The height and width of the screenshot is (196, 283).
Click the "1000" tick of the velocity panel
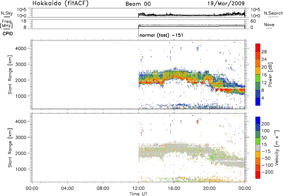coord(21,169)
